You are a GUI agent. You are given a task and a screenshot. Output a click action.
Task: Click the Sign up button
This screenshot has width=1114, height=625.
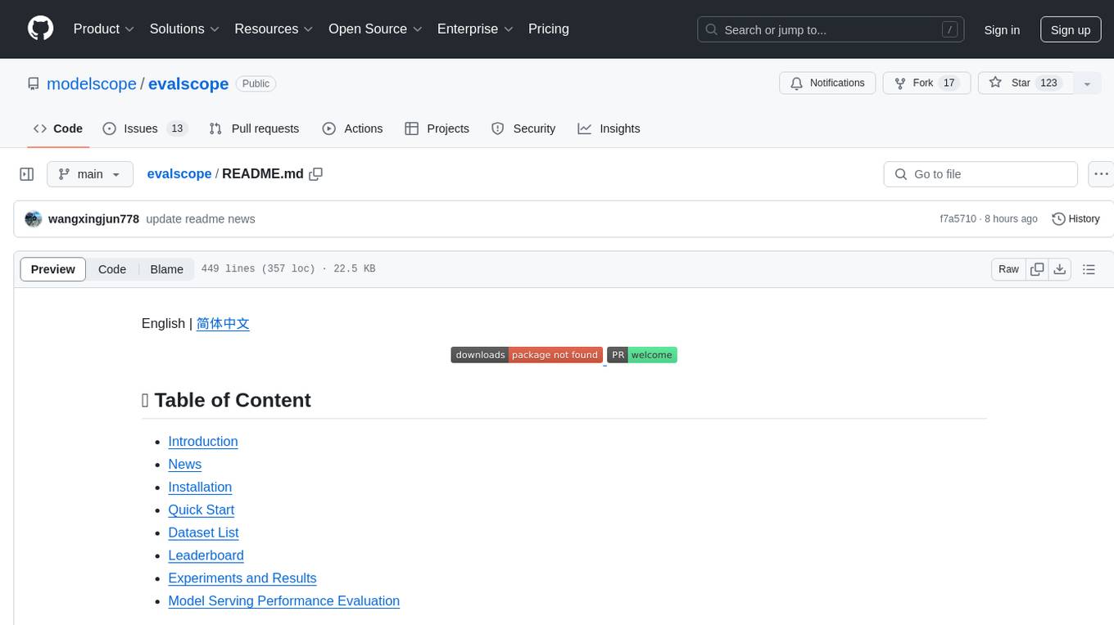(x=1071, y=29)
